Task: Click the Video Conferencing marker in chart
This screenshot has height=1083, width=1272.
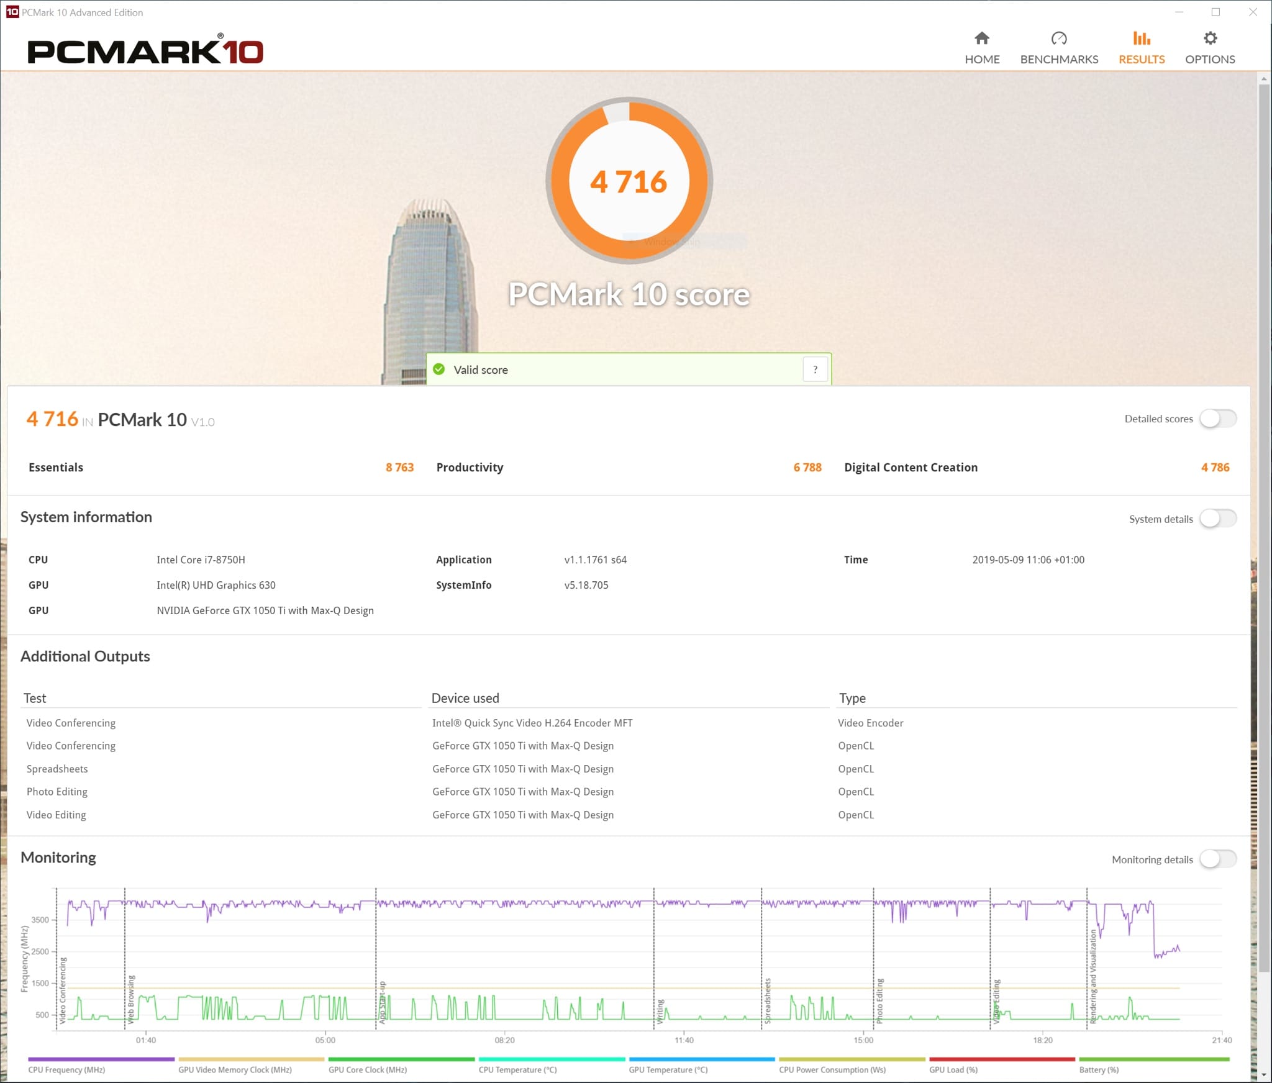Action: pyautogui.click(x=63, y=990)
